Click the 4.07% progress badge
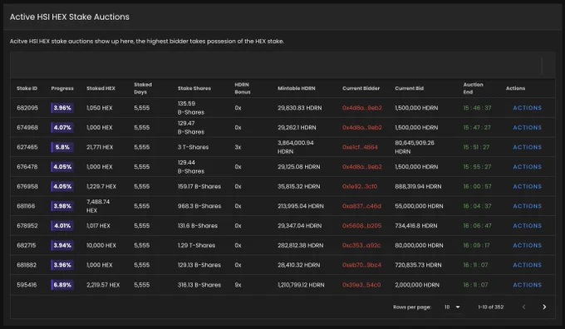 tap(62, 128)
